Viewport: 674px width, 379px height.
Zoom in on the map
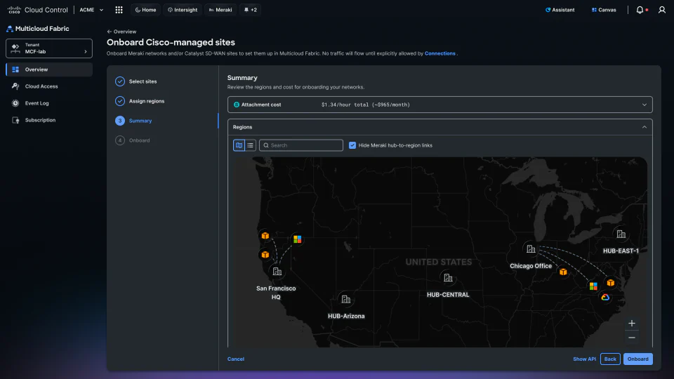[631, 323]
